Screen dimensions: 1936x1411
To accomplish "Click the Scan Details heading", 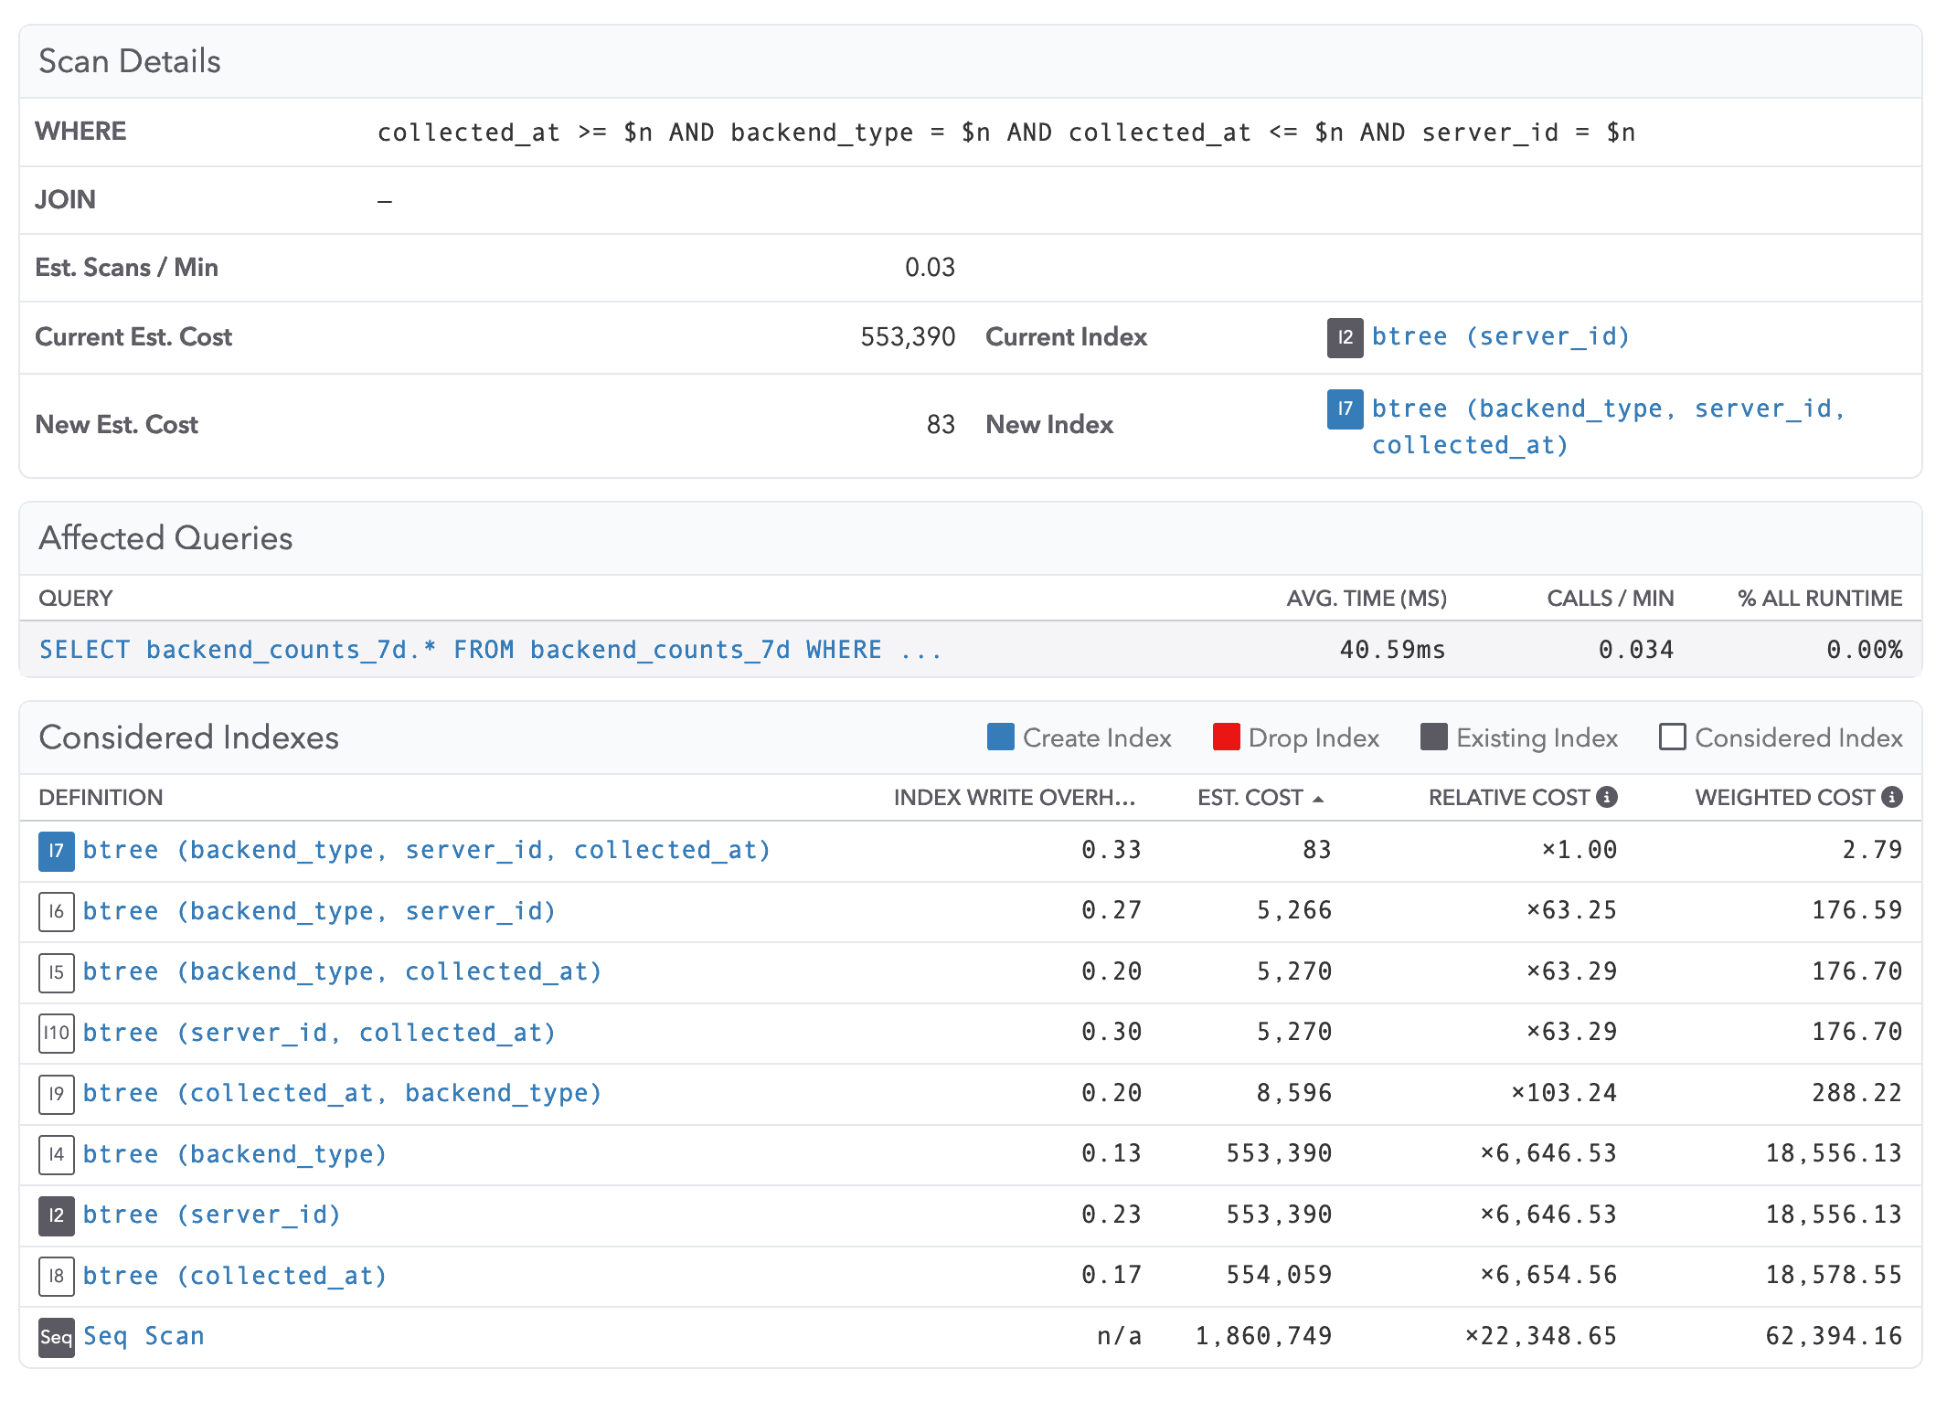I will 130,61.
